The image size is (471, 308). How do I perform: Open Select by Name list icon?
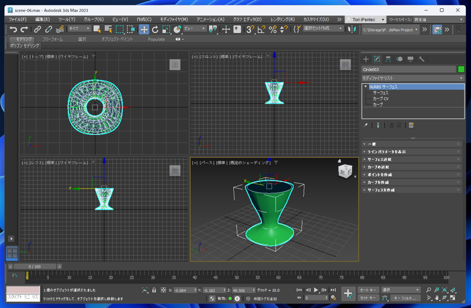pyautogui.click(x=108, y=29)
